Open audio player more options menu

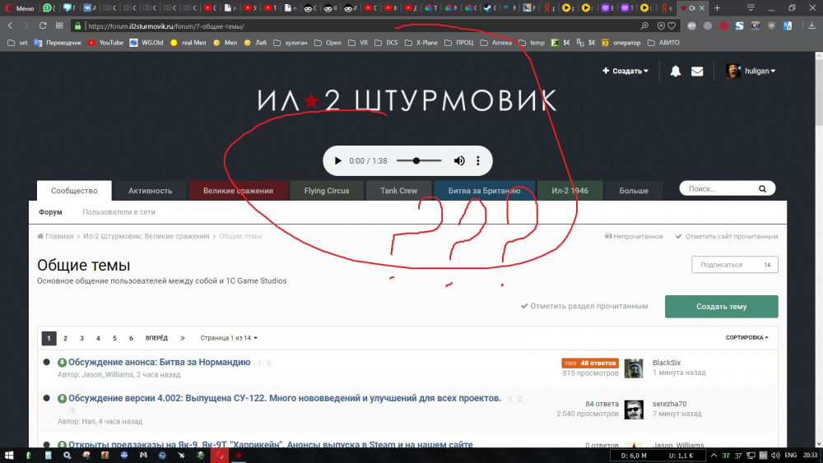[477, 161]
